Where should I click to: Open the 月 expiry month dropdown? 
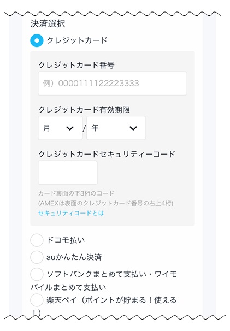click(x=60, y=128)
